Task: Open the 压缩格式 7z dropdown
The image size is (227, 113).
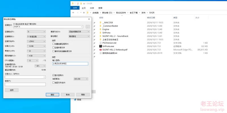Action: [36, 32]
